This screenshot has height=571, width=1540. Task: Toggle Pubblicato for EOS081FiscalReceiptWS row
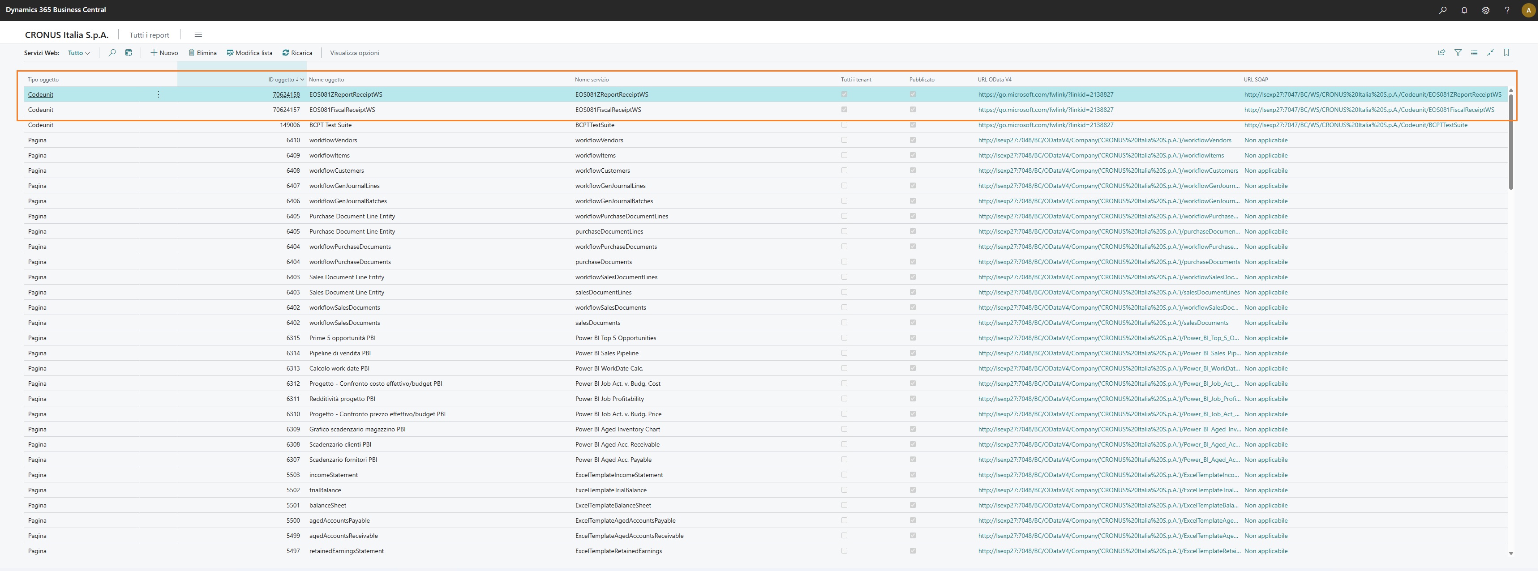(912, 109)
